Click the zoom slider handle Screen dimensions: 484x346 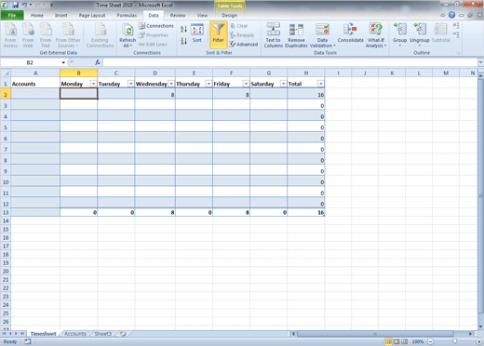pos(455,341)
